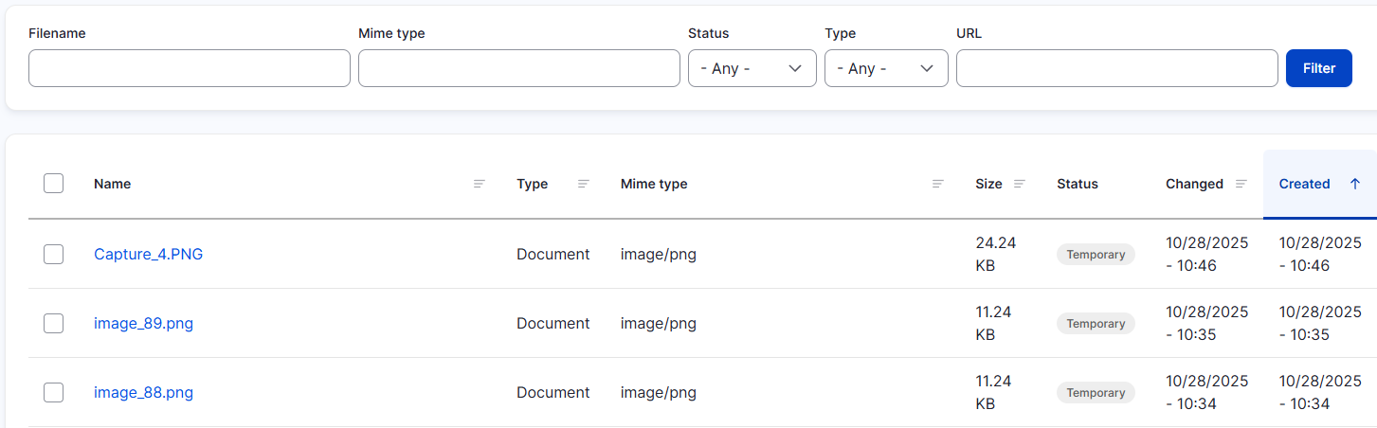Sort table by Size header
Viewport: 1377px width, 428px height.
click(x=988, y=184)
